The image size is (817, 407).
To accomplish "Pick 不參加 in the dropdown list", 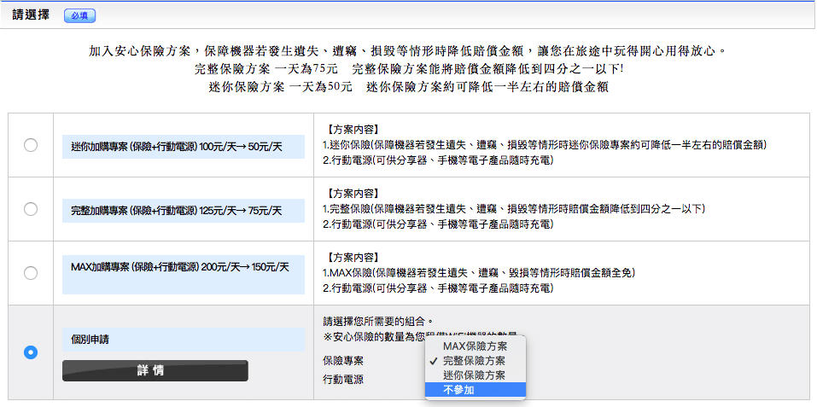I will click(x=476, y=390).
